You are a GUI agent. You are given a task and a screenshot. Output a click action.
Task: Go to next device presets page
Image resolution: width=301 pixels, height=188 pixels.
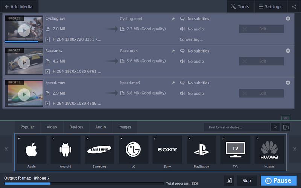(x=295, y=149)
